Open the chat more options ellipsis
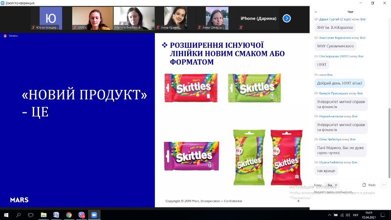This screenshot has width=391, height=220. pyautogui.click(x=384, y=185)
